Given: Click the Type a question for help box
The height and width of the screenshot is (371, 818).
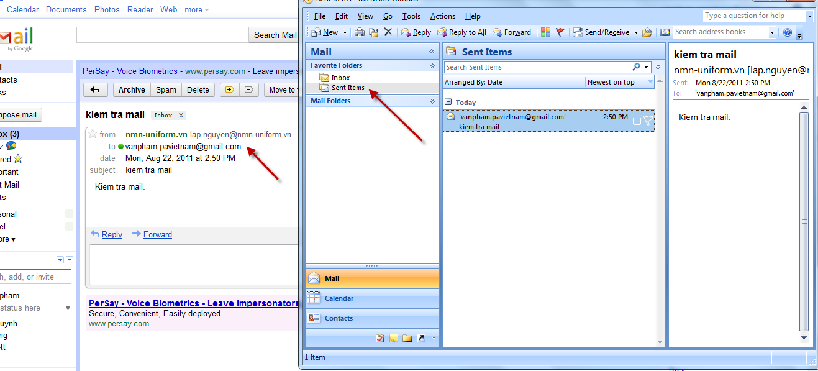Looking at the screenshot, I should click(x=754, y=16).
